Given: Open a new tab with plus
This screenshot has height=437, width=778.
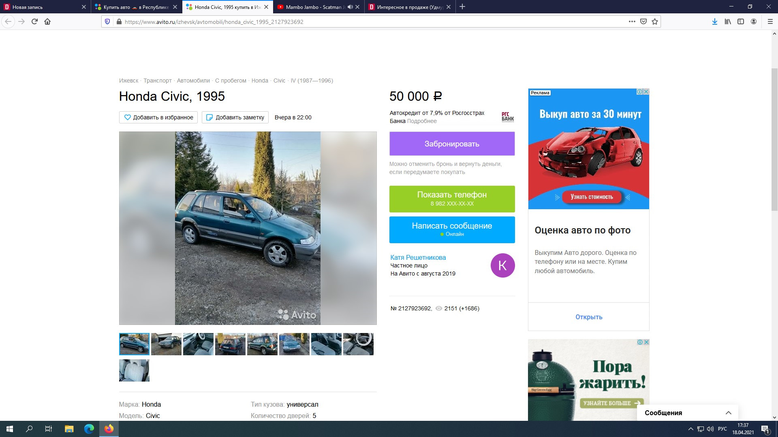Looking at the screenshot, I should [x=462, y=6].
